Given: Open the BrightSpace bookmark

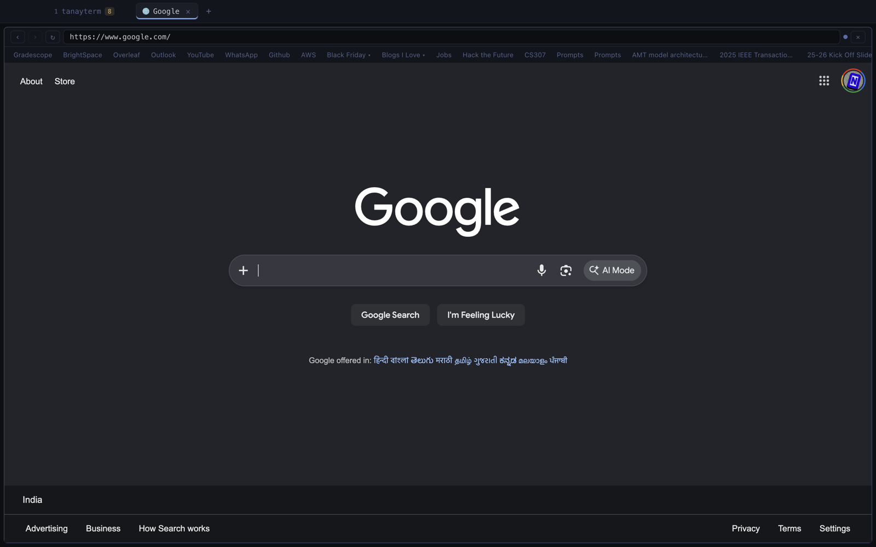Looking at the screenshot, I should pos(83,55).
